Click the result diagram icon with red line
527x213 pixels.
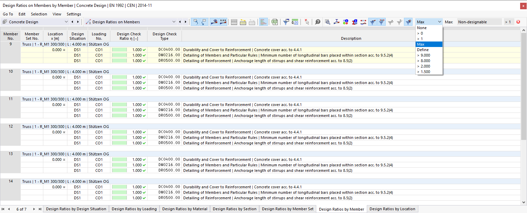[x=363, y=22]
